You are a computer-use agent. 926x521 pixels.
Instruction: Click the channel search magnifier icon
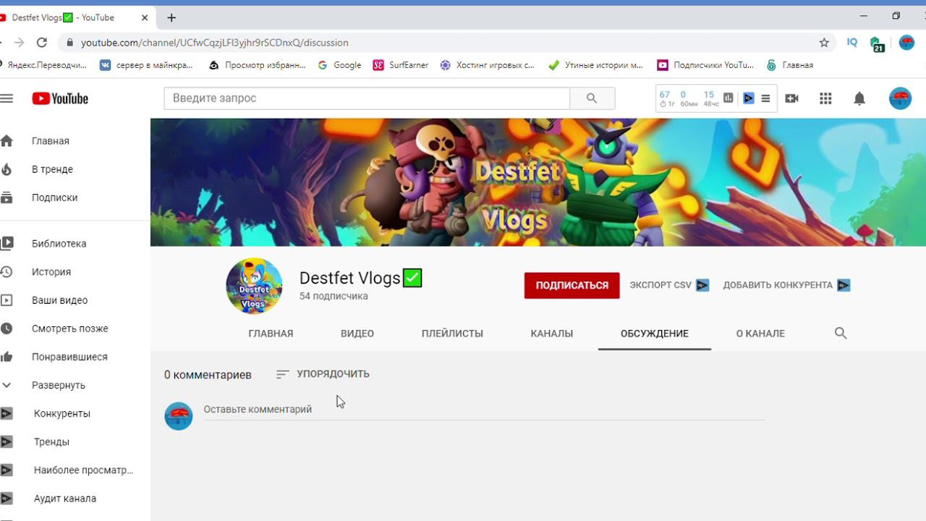point(841,334)
